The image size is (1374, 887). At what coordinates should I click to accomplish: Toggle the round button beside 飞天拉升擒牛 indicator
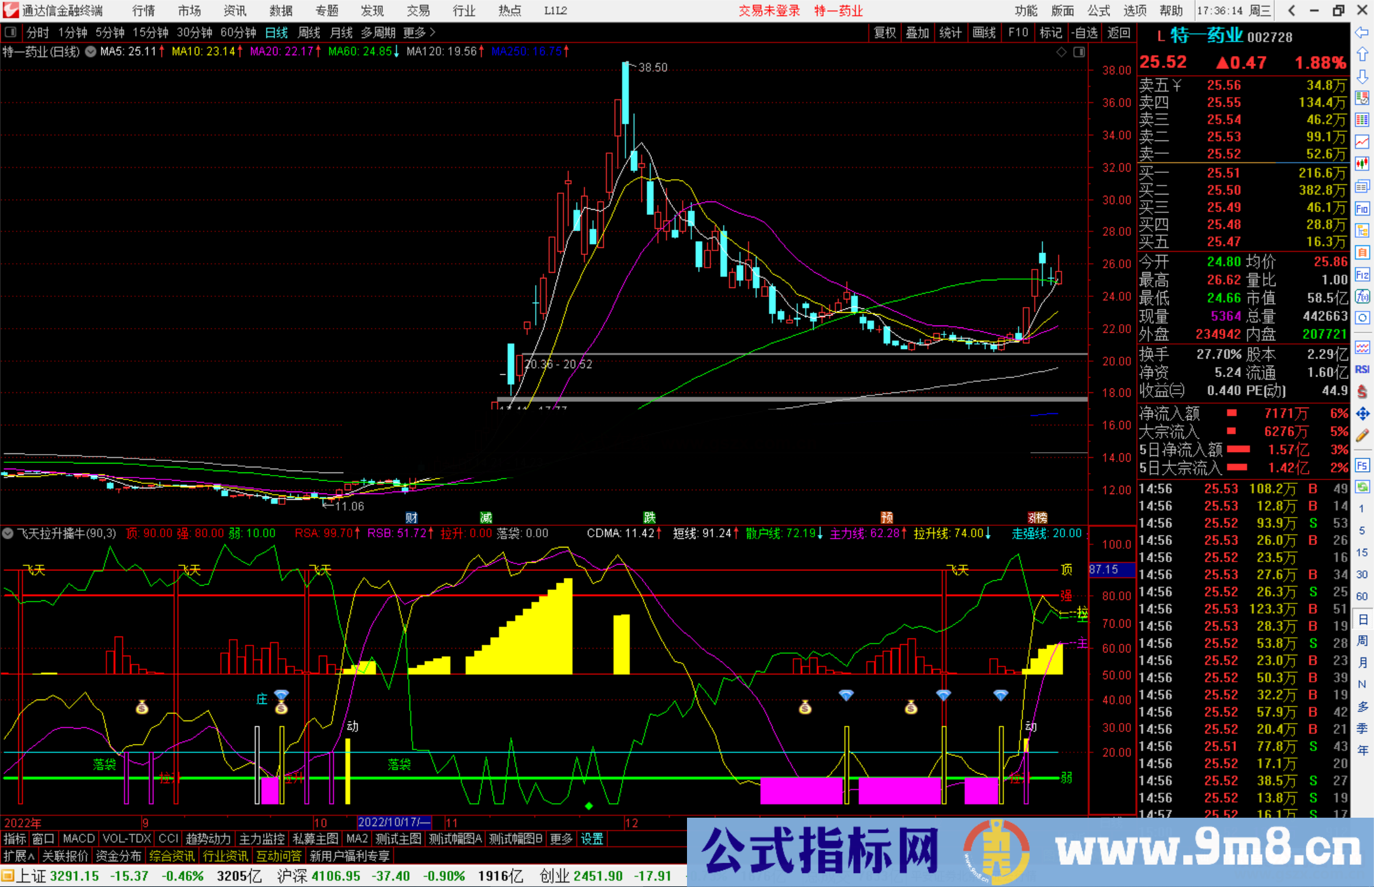[x=8, y=533]
